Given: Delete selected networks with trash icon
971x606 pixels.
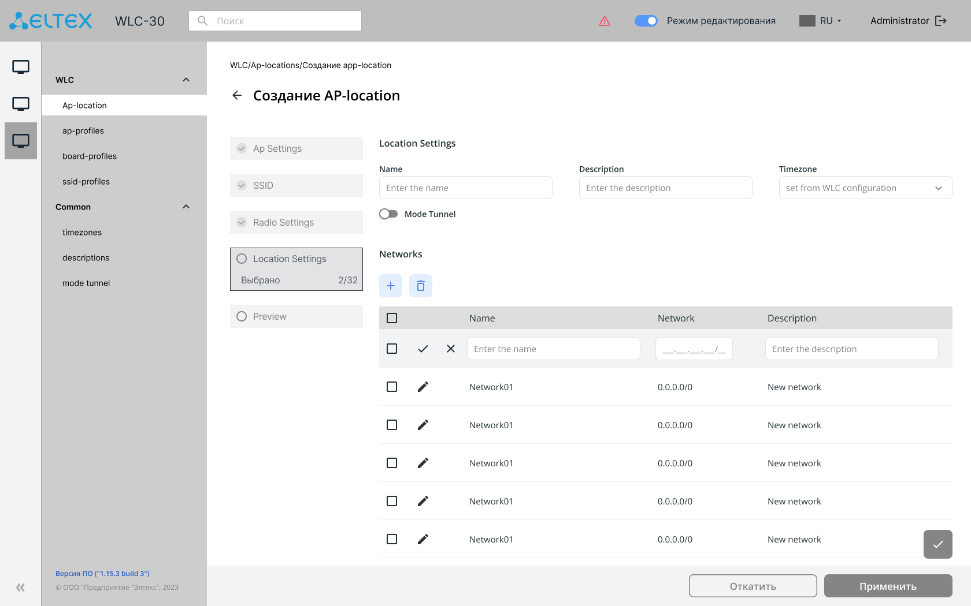Looking at the screenshot, I should [421, 286].
